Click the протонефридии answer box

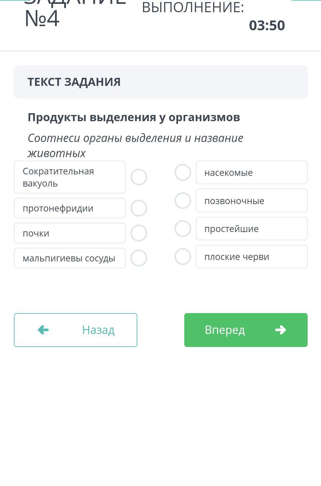tap(70, 208)
